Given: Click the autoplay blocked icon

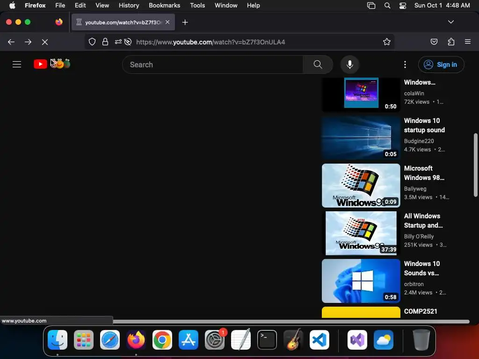Looking at the screenshot, I should tap(128, 42).
